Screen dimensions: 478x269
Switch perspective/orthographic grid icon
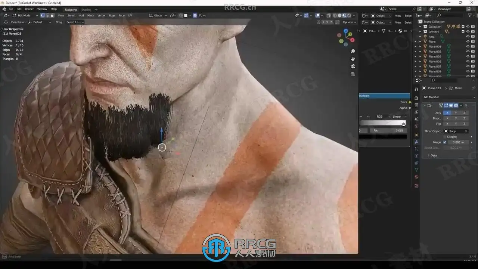click(x=353, y=74)
